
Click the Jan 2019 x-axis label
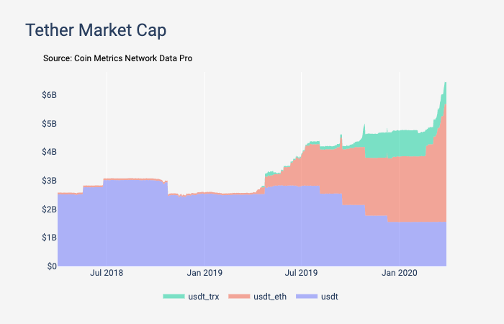coord(204,273)
